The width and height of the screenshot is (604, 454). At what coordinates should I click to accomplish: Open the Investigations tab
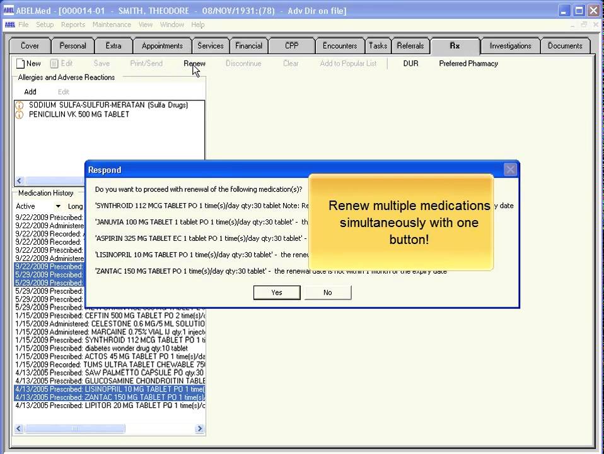pyautogui.click(x=510, y=46)
